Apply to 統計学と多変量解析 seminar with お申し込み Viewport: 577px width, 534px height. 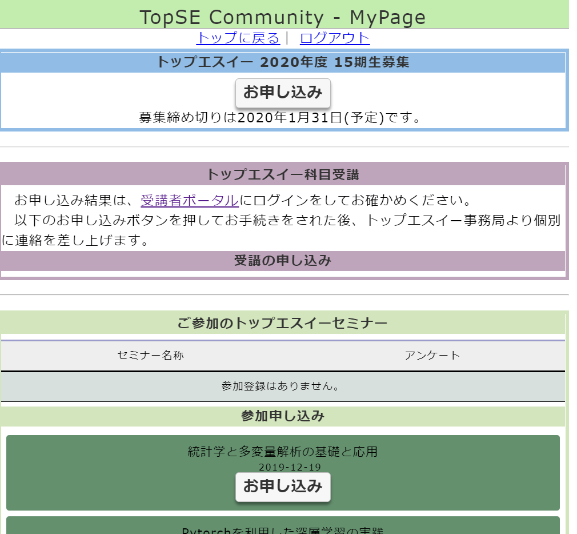[x=283, y=487]
